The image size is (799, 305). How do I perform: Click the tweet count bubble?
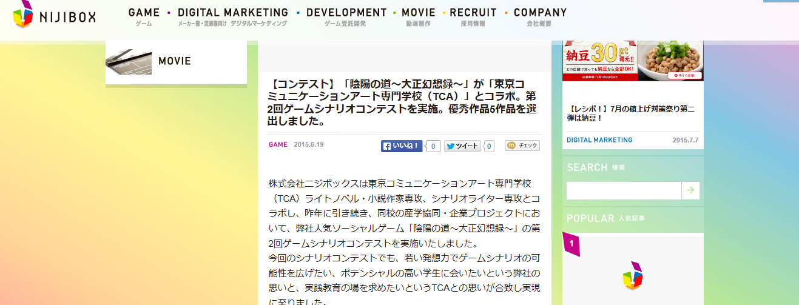click(x=489, y=146)
